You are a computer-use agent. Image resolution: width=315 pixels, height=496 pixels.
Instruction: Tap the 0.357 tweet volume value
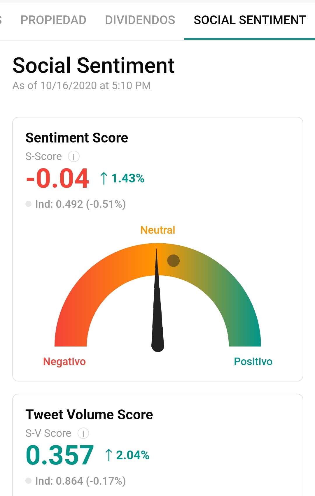[60, 455]
